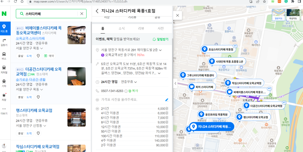Open 작심스터디카페 오목교역점 listing

pos(38,147)
